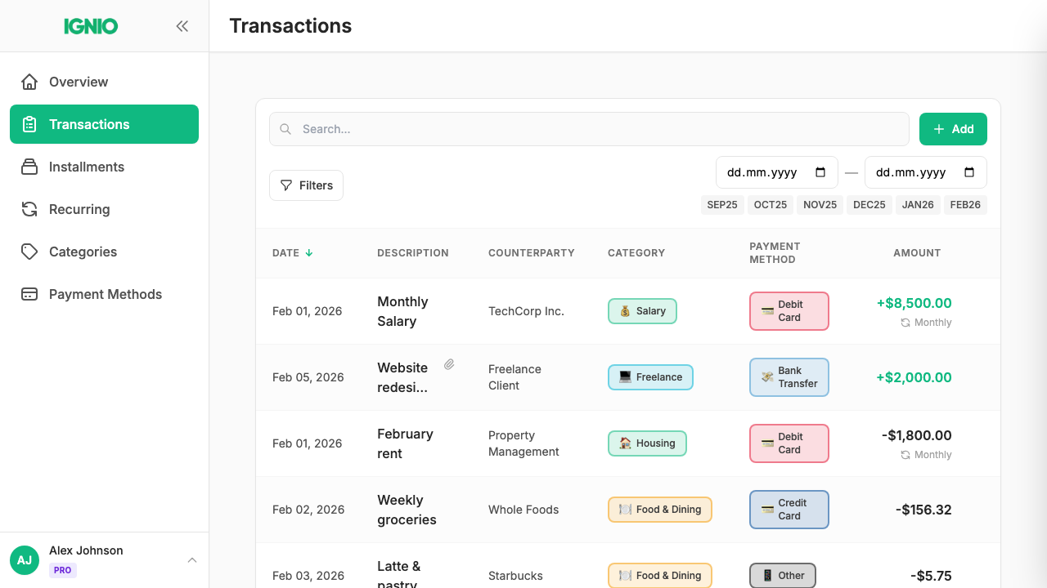Open Payment Methods via its card icon

[29, 294]
